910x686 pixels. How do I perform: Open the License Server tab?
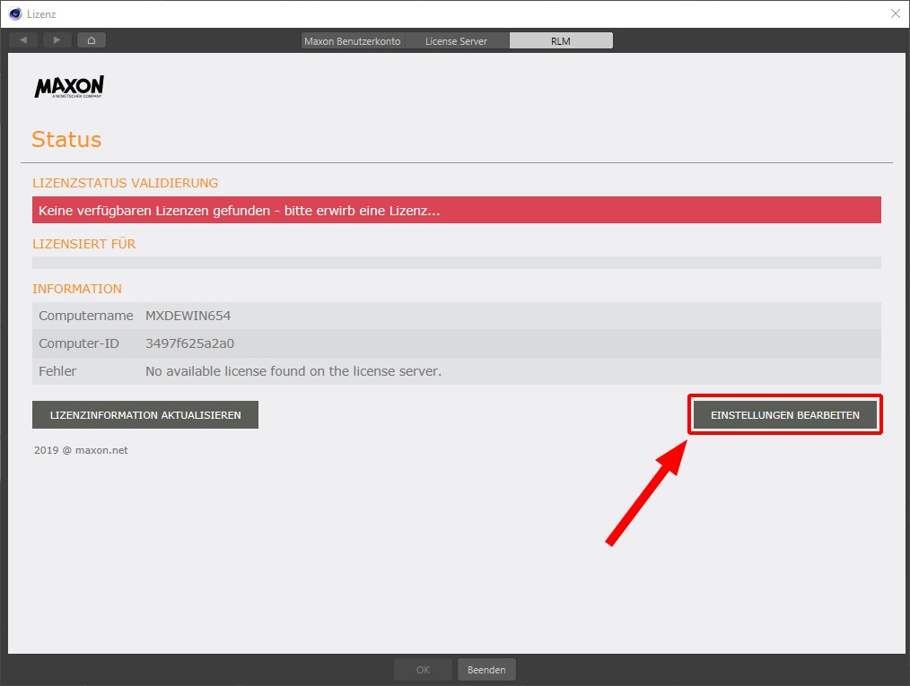(456, 41)
